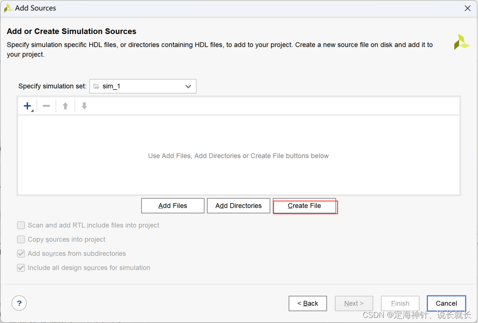Click the Create File button

(x=304, y=206)
